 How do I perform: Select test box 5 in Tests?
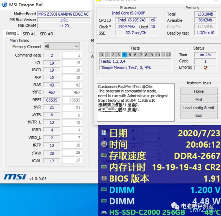tap(130, 55)
